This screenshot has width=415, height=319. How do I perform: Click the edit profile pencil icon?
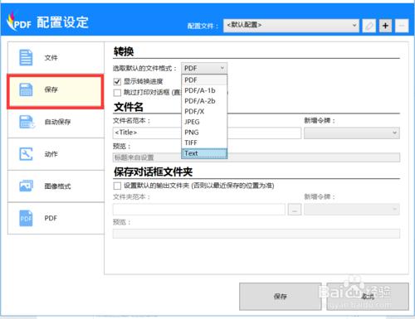point(369,26)
